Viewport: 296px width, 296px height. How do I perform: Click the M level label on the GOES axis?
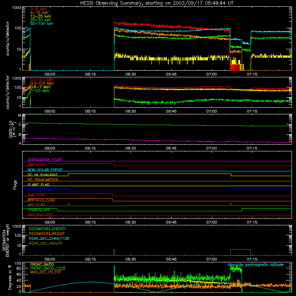tap(20, 115)
